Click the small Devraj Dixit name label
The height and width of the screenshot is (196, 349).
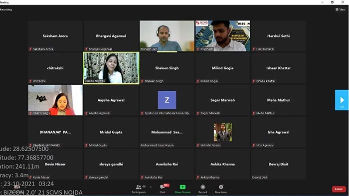tap(260, 177)
